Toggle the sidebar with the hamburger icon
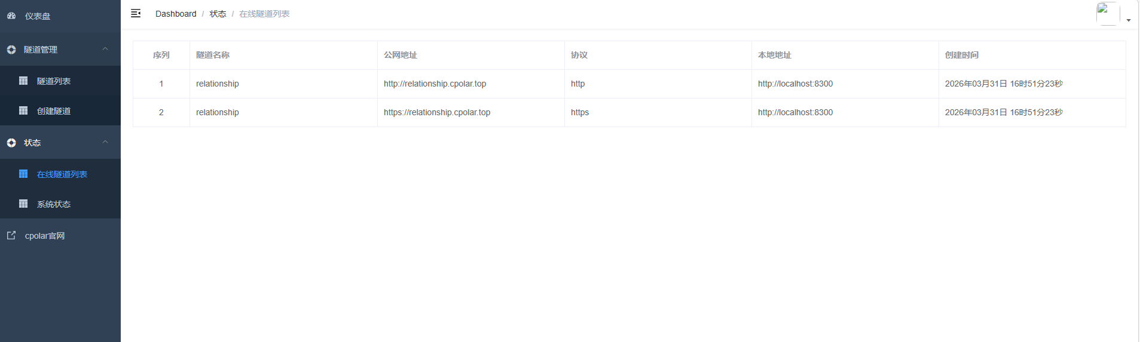The width and height of the screenshot is (1140, 342). click(x=136, y=13)
